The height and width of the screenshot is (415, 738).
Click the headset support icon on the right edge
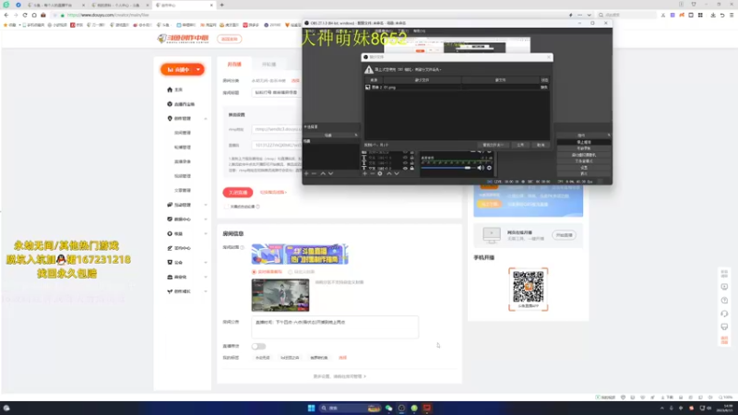pos(724,314)
